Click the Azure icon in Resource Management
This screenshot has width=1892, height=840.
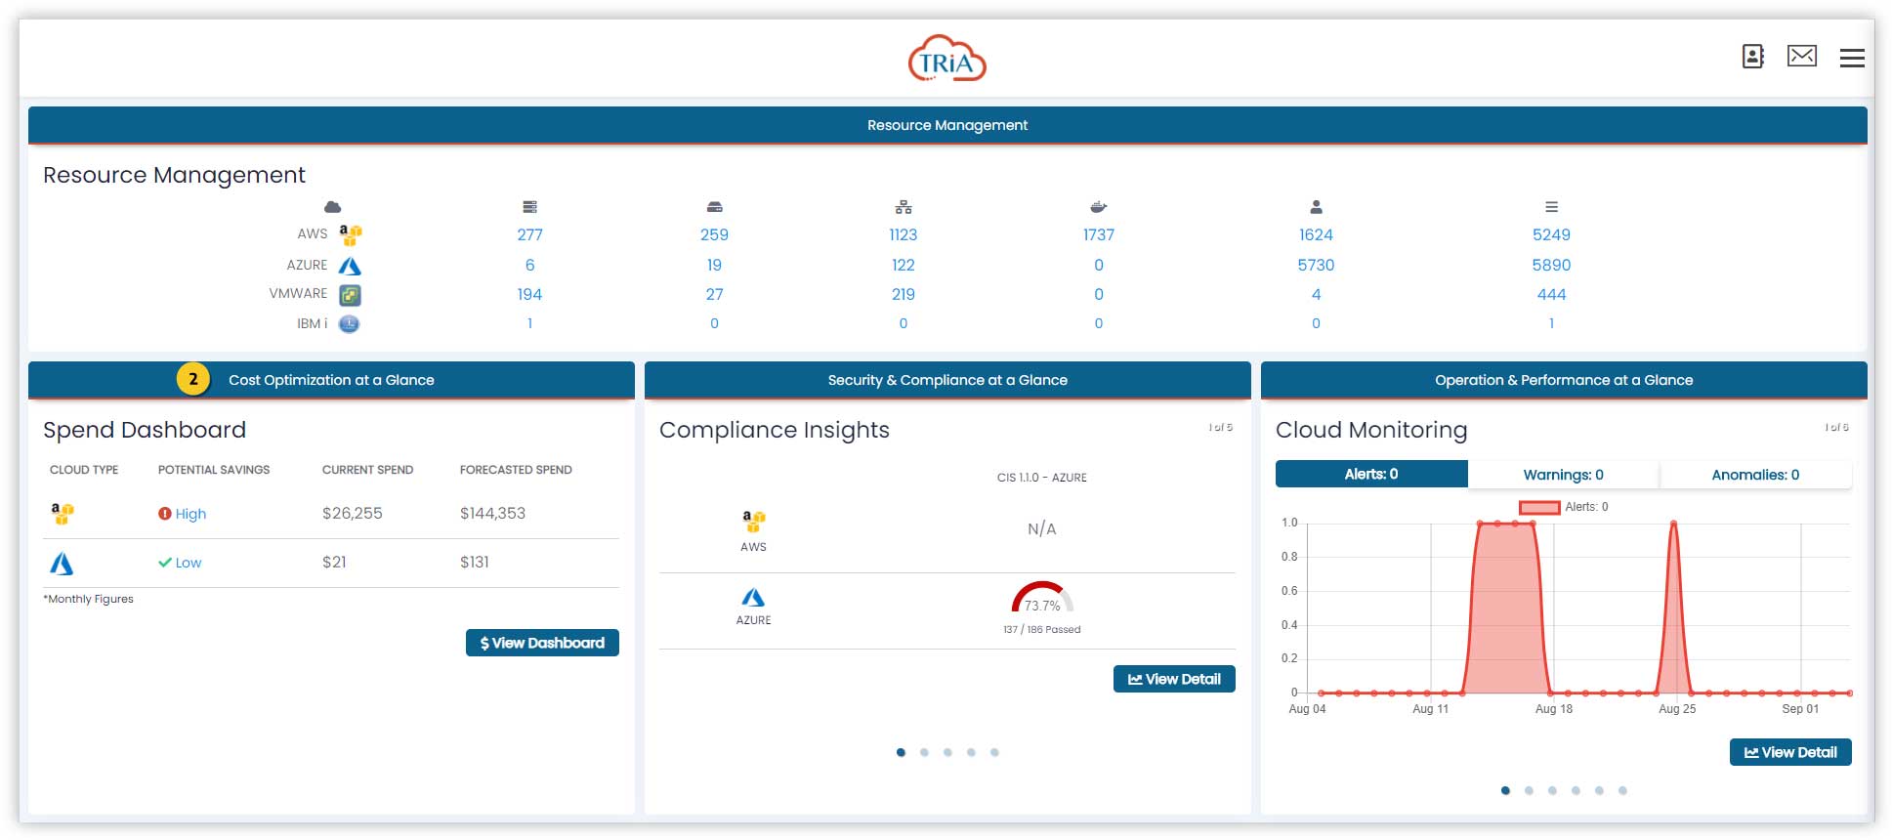point(350,266)
